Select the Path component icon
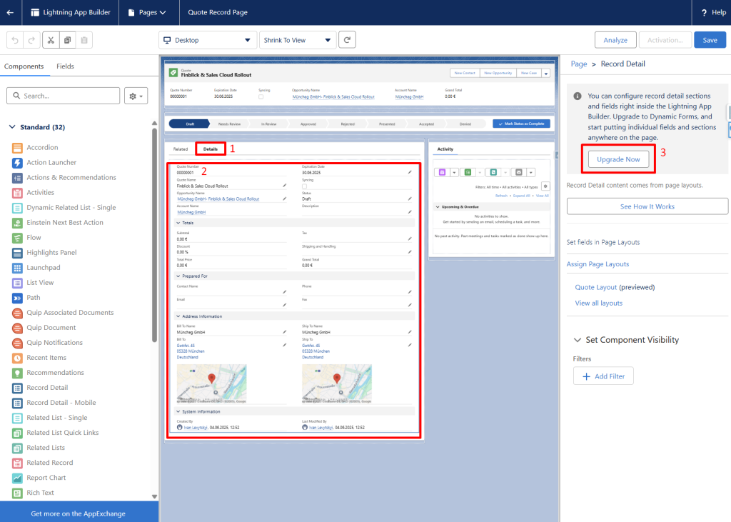The width and height of the screenshot is (731, 522). point(17,298)
